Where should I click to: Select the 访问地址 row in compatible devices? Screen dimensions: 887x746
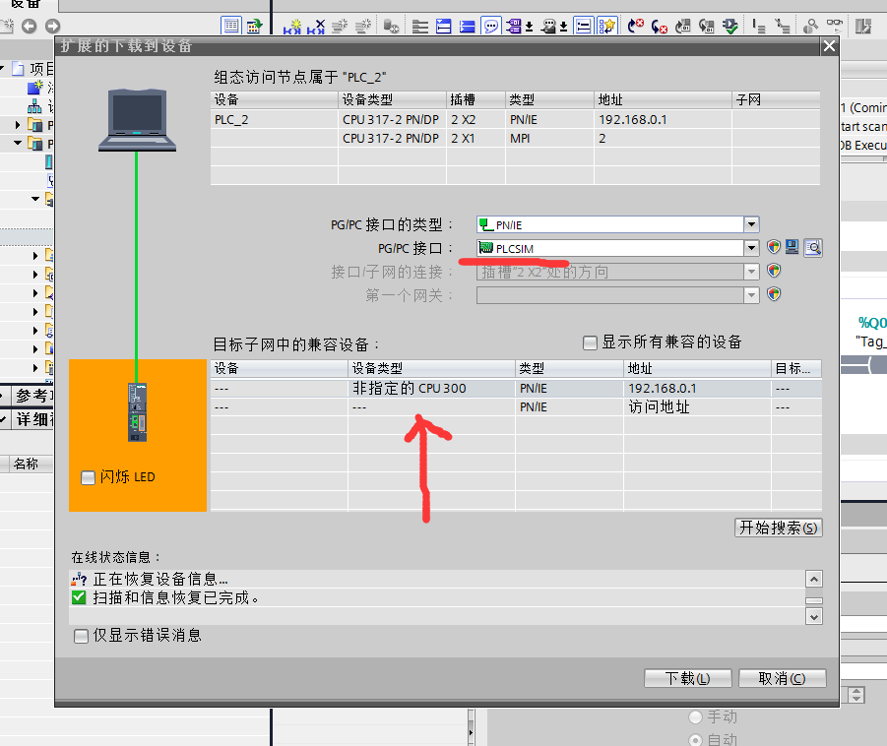pos(516,407)
